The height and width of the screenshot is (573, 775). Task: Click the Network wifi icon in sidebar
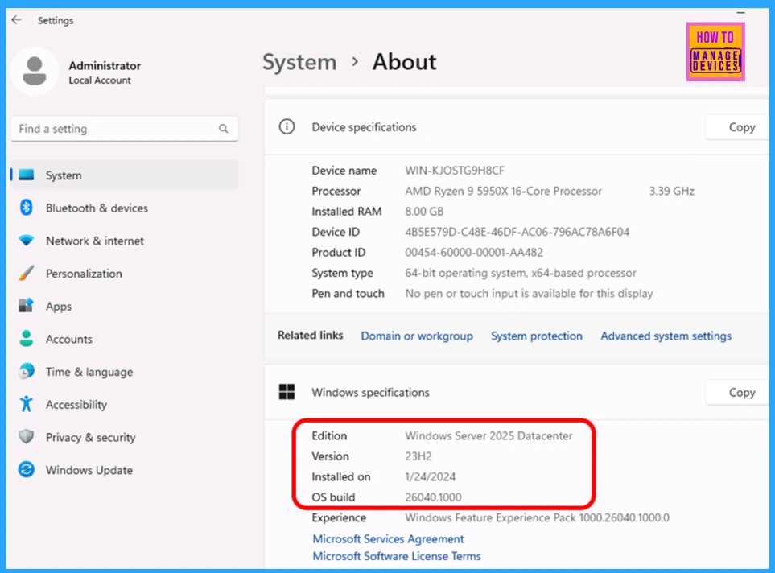27,241
